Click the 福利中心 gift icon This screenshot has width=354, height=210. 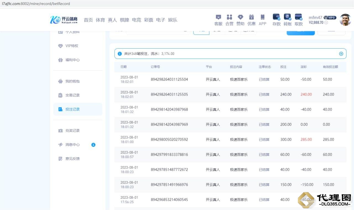click(x=61, y=60)
